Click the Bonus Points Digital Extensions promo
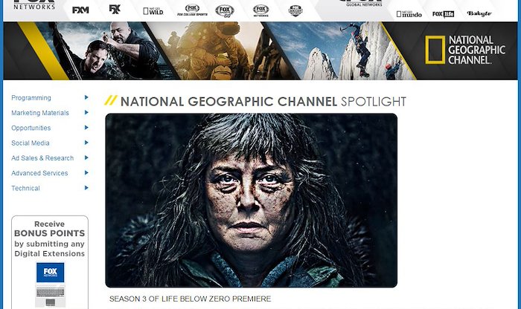 click(x=50, y=262)
